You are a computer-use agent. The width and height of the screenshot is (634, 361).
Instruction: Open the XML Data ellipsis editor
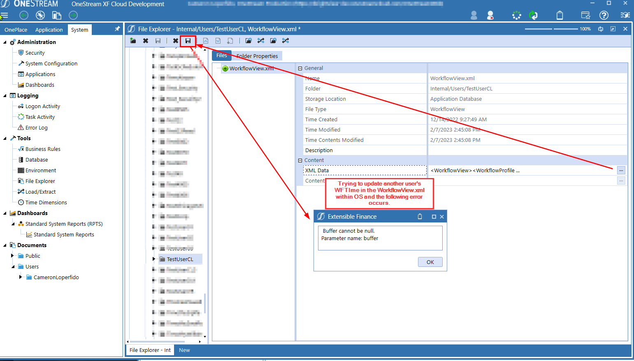(x=621, y=170)
